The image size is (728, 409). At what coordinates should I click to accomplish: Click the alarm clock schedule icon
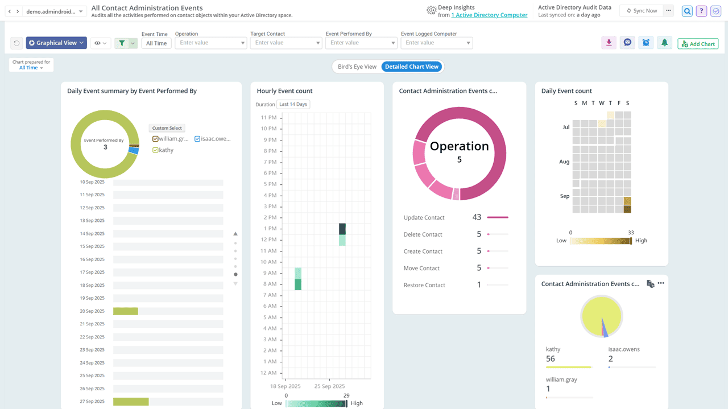[x=646, y=43]
